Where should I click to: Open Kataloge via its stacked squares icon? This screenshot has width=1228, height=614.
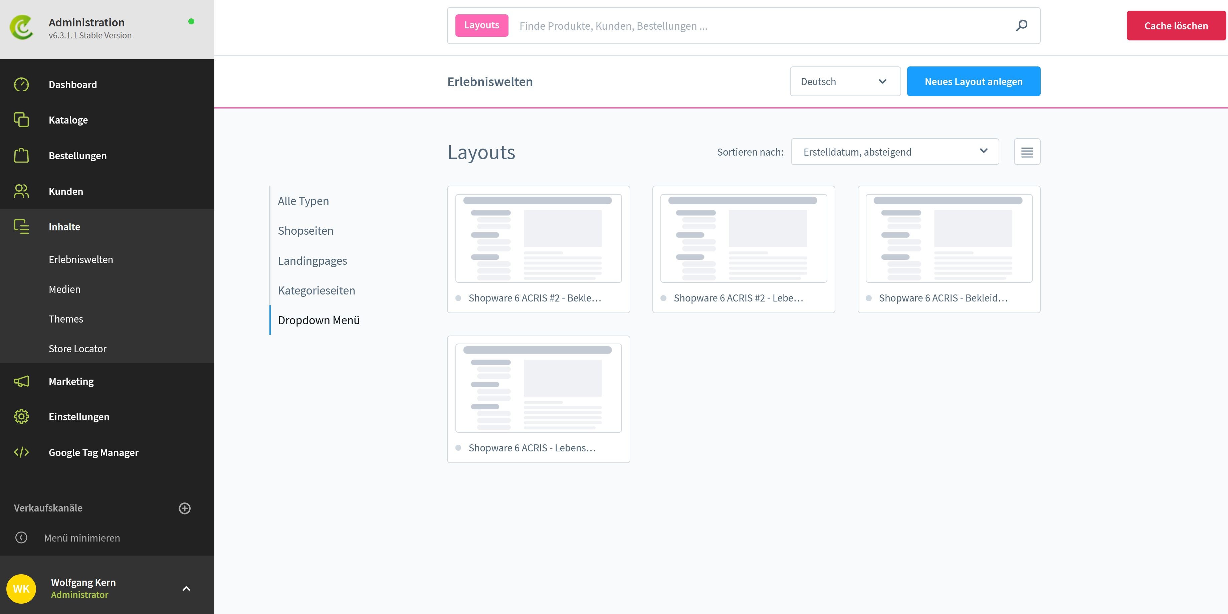[21, 120]
